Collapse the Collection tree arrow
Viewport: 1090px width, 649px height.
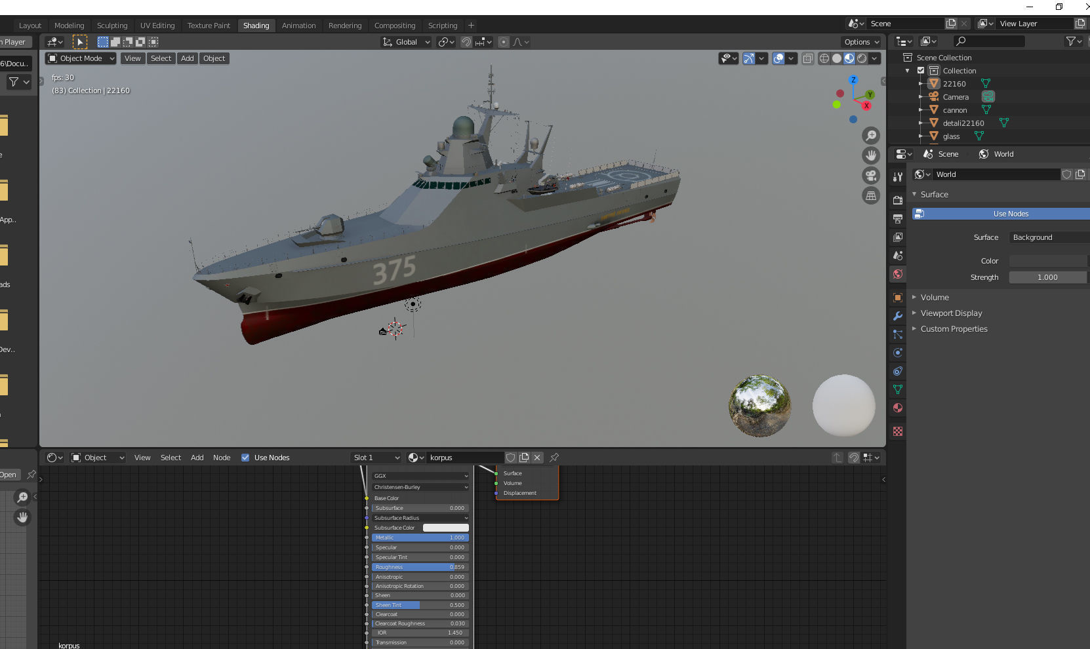coord(908,71)
